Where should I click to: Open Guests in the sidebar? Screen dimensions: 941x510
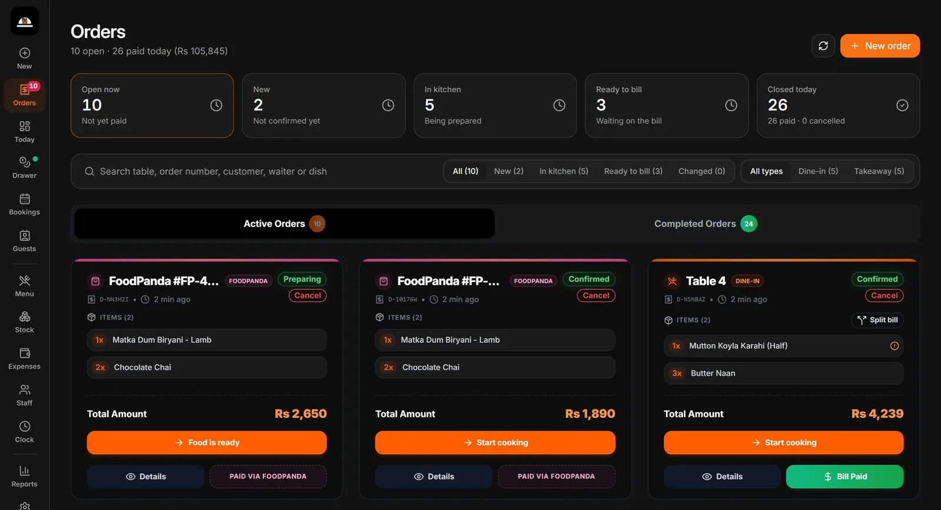tap(24, 241)
